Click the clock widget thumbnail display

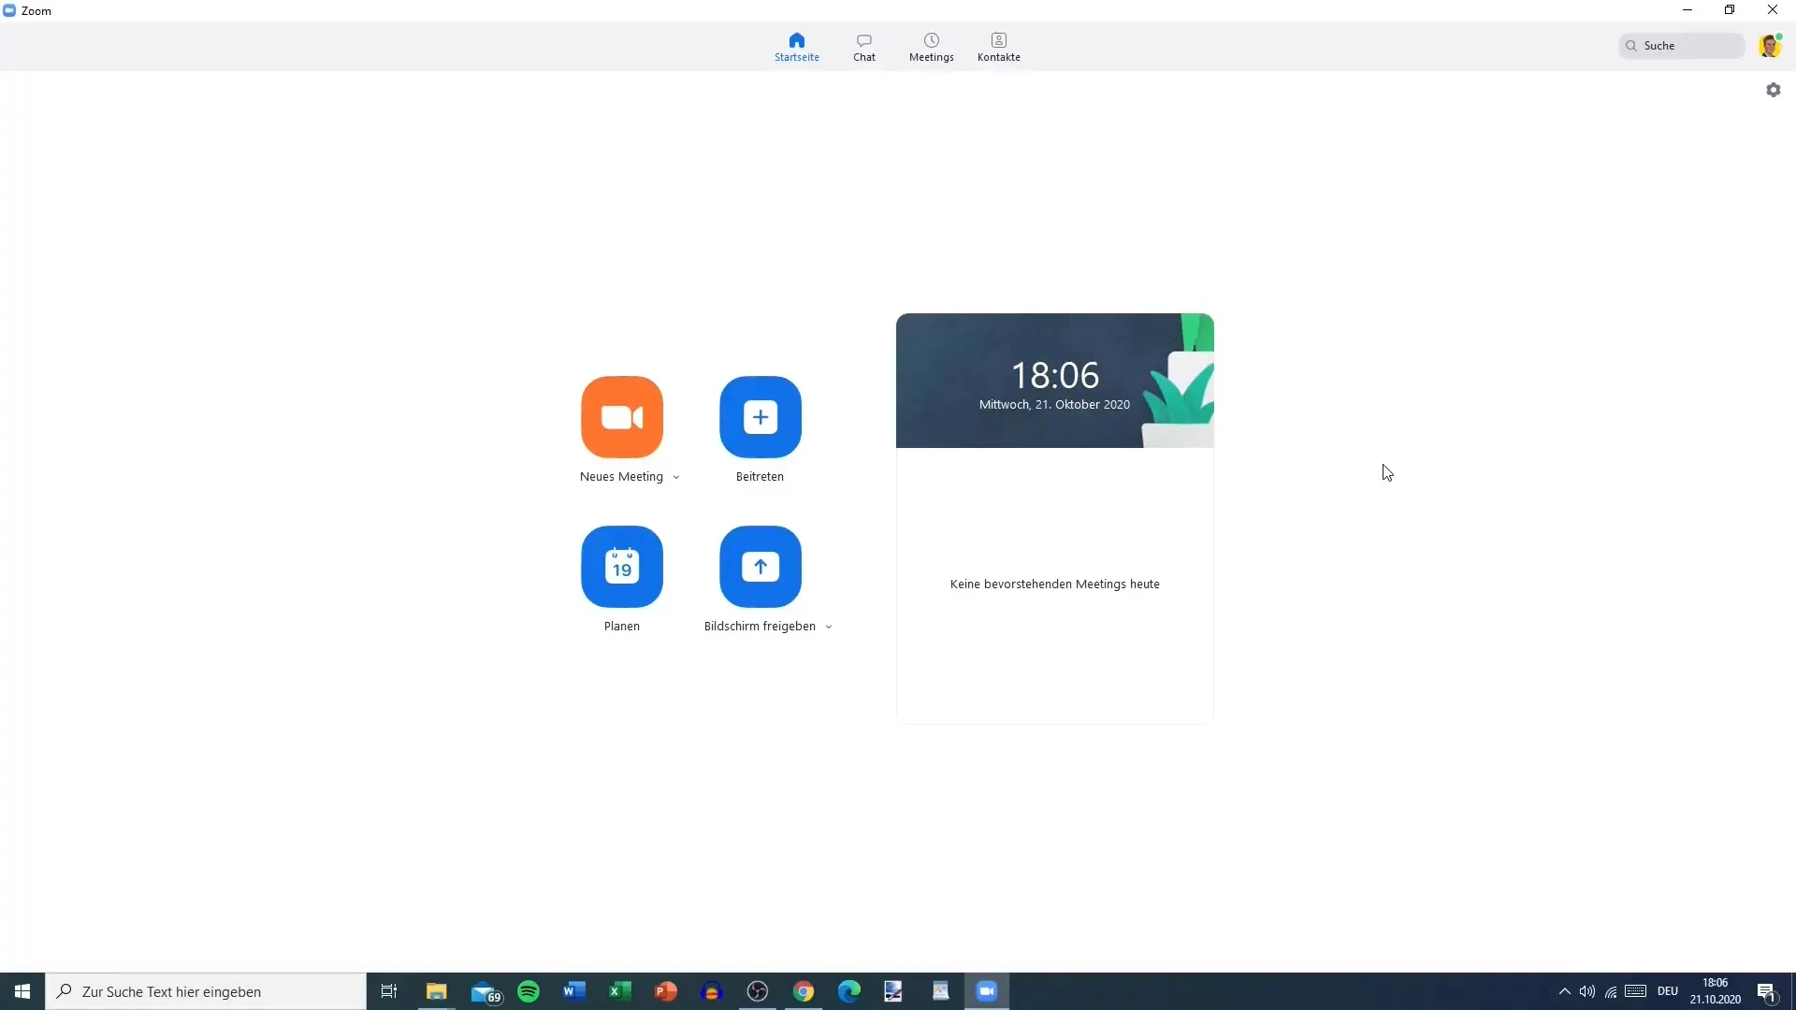tap(1054, 380)
